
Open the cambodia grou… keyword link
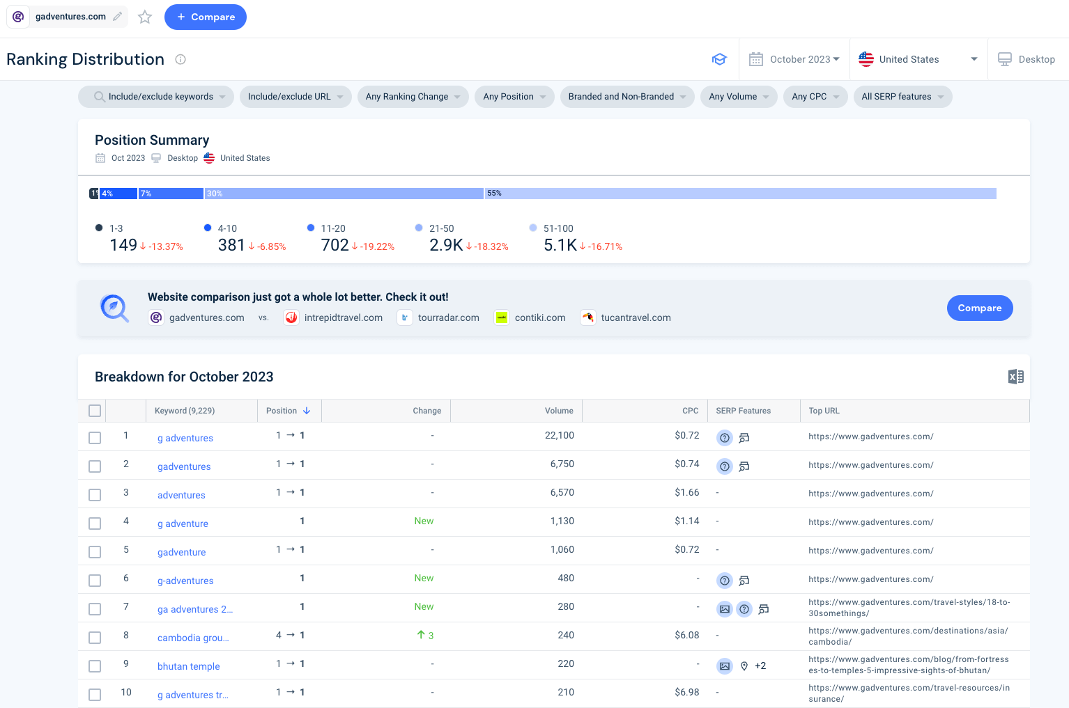193,638
